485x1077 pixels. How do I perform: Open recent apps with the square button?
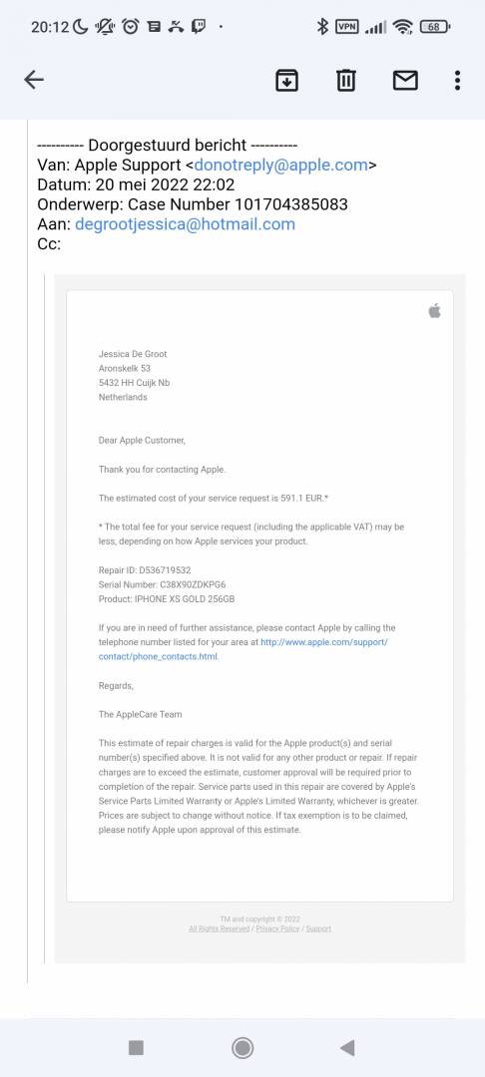(x=136, y=1047)
